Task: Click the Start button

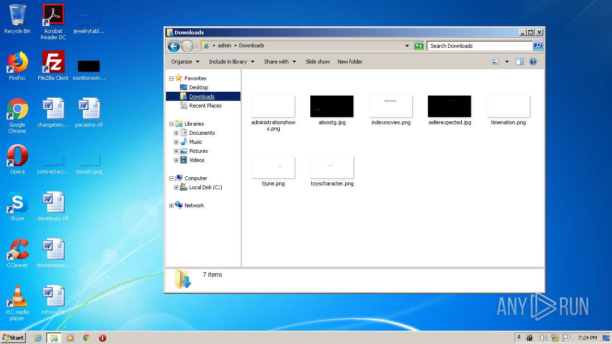Action: [13, 337]
